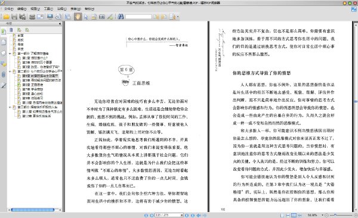
Task: Click the zoom slider handle
Action: [335, 215]
